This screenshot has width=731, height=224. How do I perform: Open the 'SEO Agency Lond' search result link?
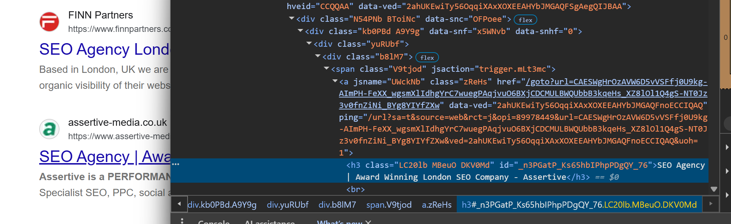pos(104,49)
